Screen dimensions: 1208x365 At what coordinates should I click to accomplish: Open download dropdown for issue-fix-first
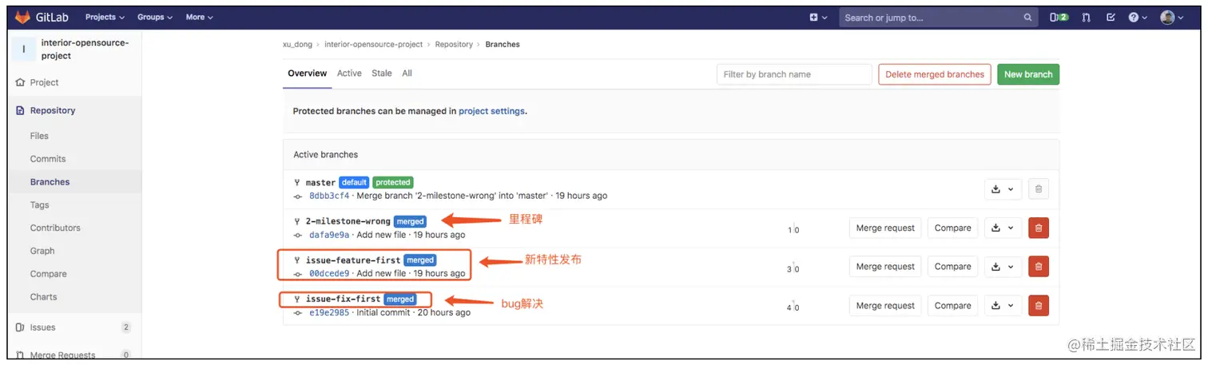(1002, 305)
